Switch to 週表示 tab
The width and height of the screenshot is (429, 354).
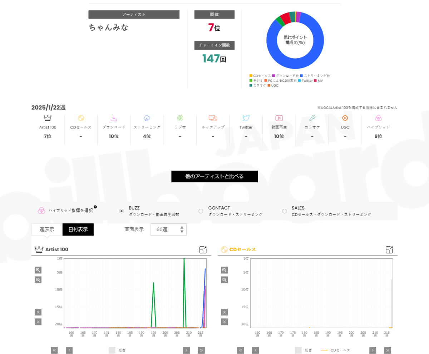47,229
